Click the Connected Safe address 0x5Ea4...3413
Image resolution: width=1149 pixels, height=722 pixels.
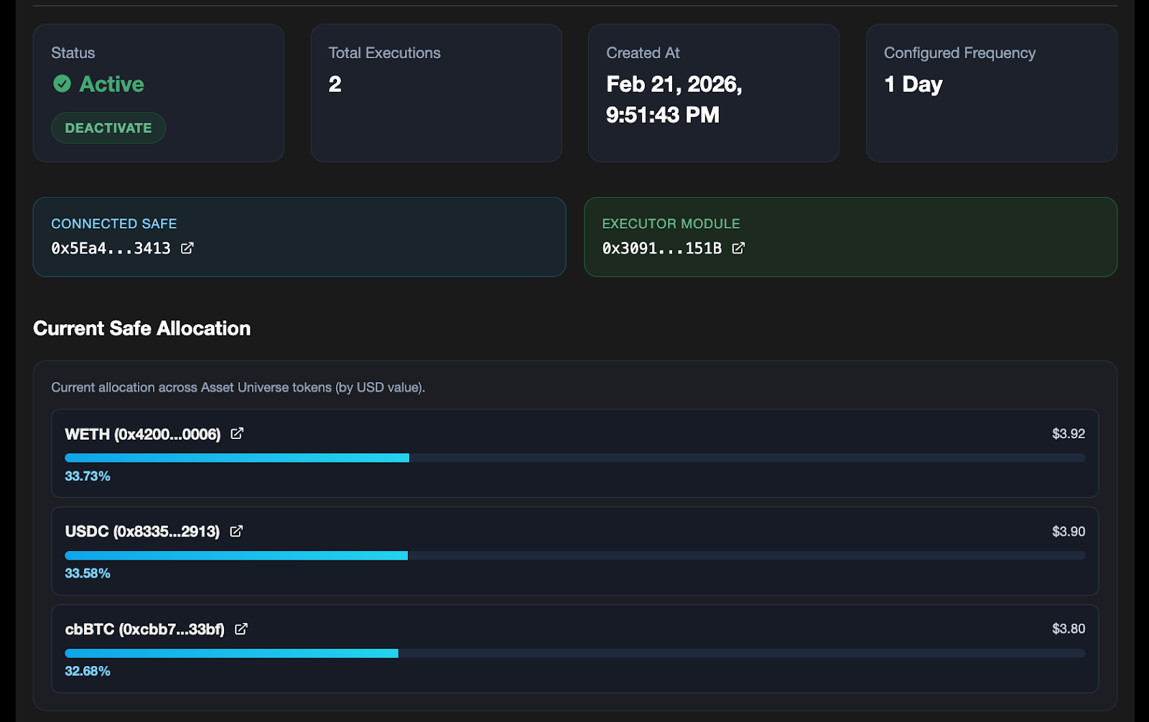point(111,249)
